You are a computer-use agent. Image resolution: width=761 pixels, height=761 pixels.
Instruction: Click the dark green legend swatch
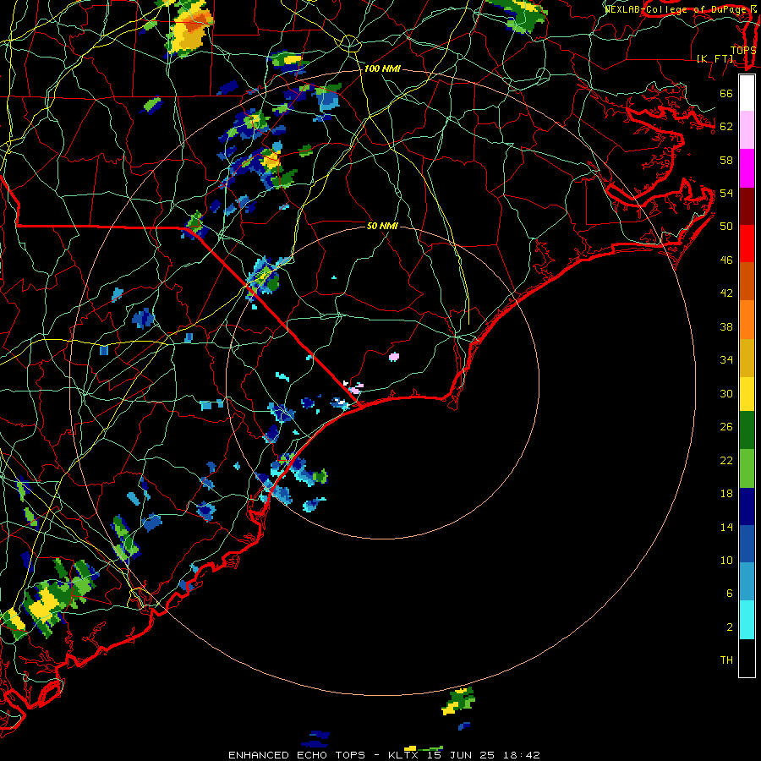(x=747, y=430)
